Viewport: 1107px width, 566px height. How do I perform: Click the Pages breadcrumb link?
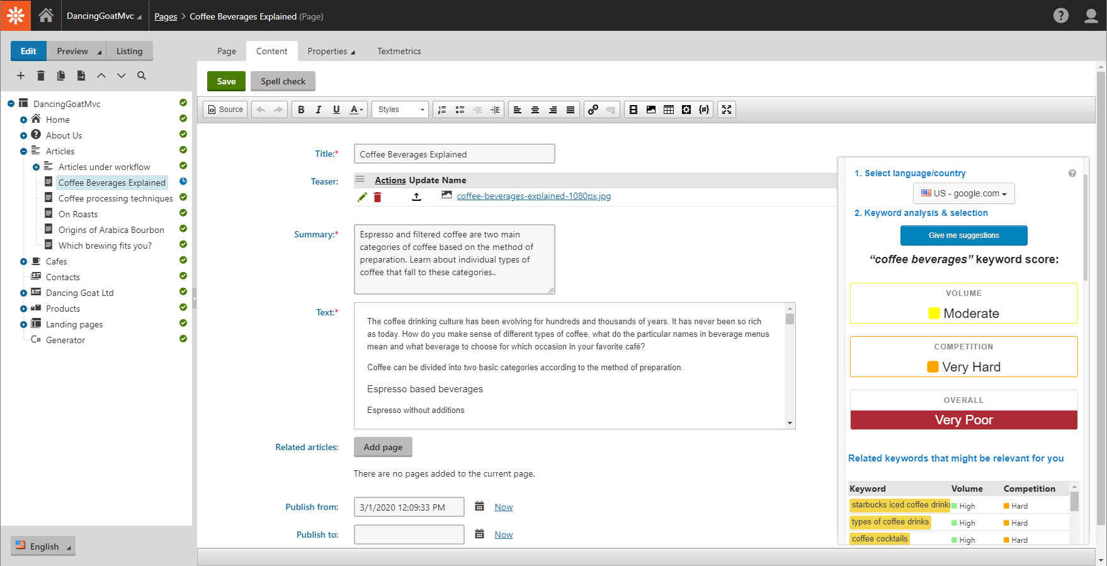coord(166,16)
